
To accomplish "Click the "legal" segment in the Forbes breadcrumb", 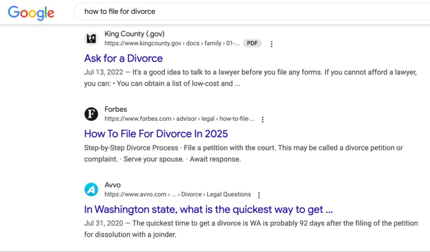I will click(x=208, y=119).
